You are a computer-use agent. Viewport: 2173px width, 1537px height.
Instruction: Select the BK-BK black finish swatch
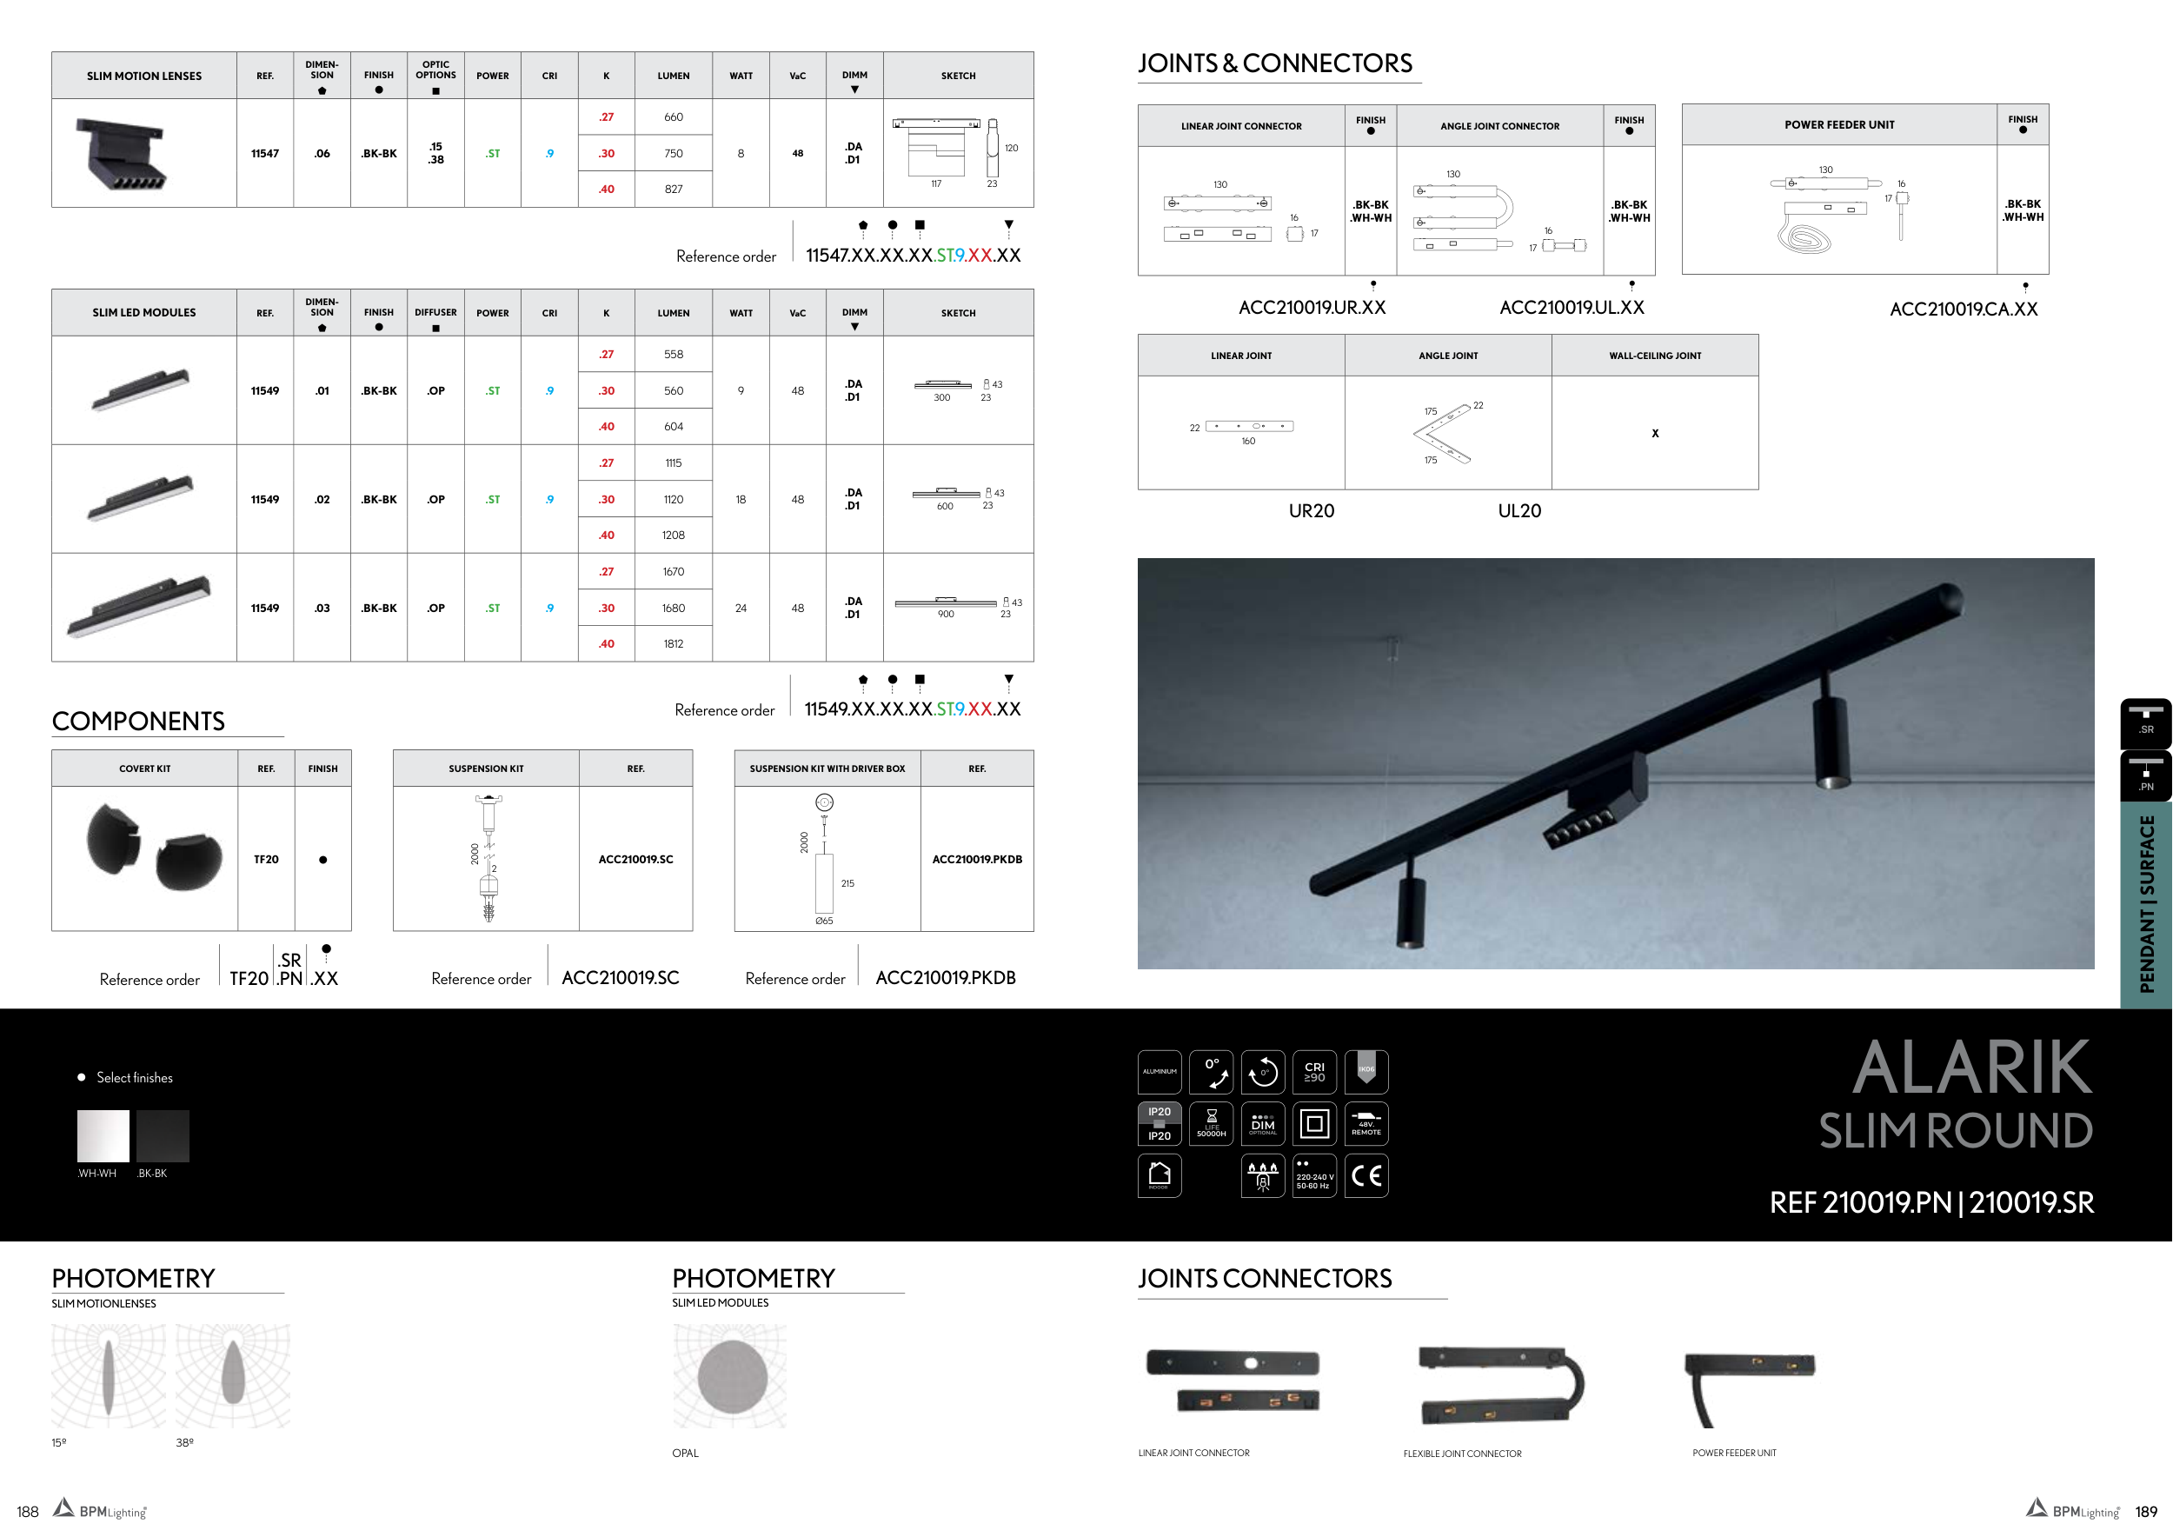(x=163, y=1135)
